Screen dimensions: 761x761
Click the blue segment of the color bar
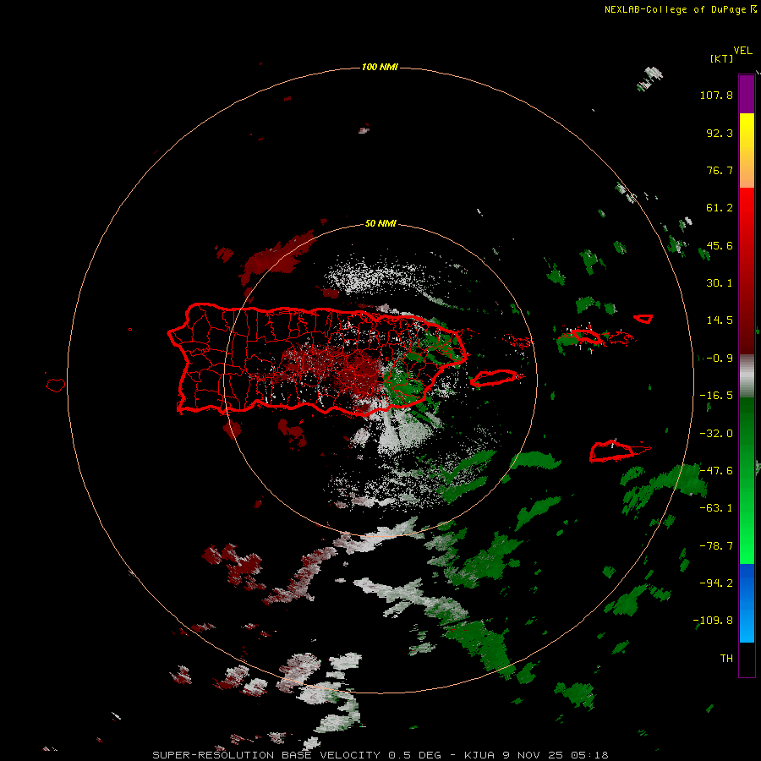747,603
